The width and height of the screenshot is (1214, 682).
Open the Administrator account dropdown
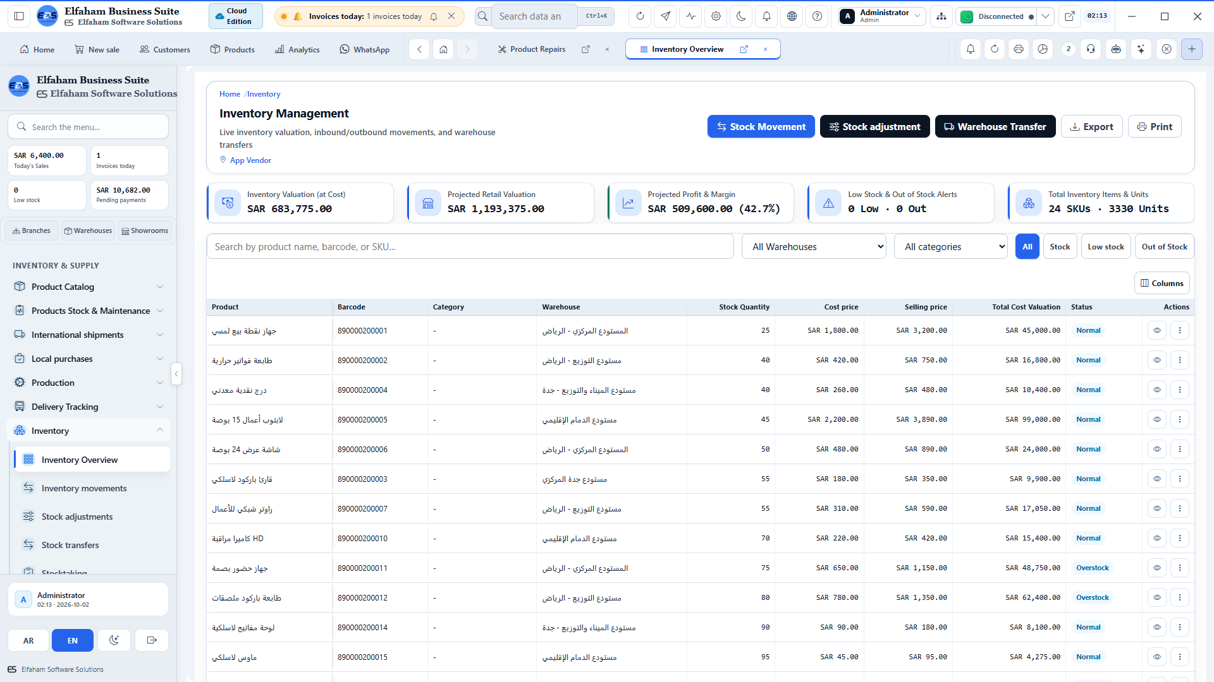[x=882, y=16]
